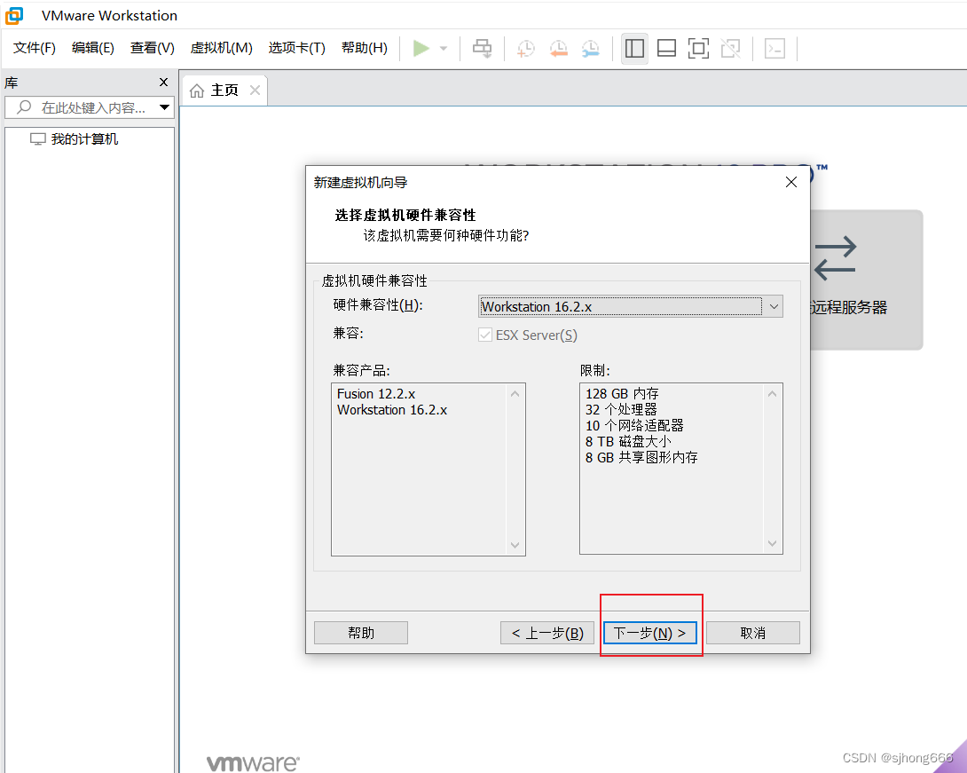Expand the library search dropdown arrow
Image resolution: width=967 pixels, height=773 pixels.
(x=164, y=107)
